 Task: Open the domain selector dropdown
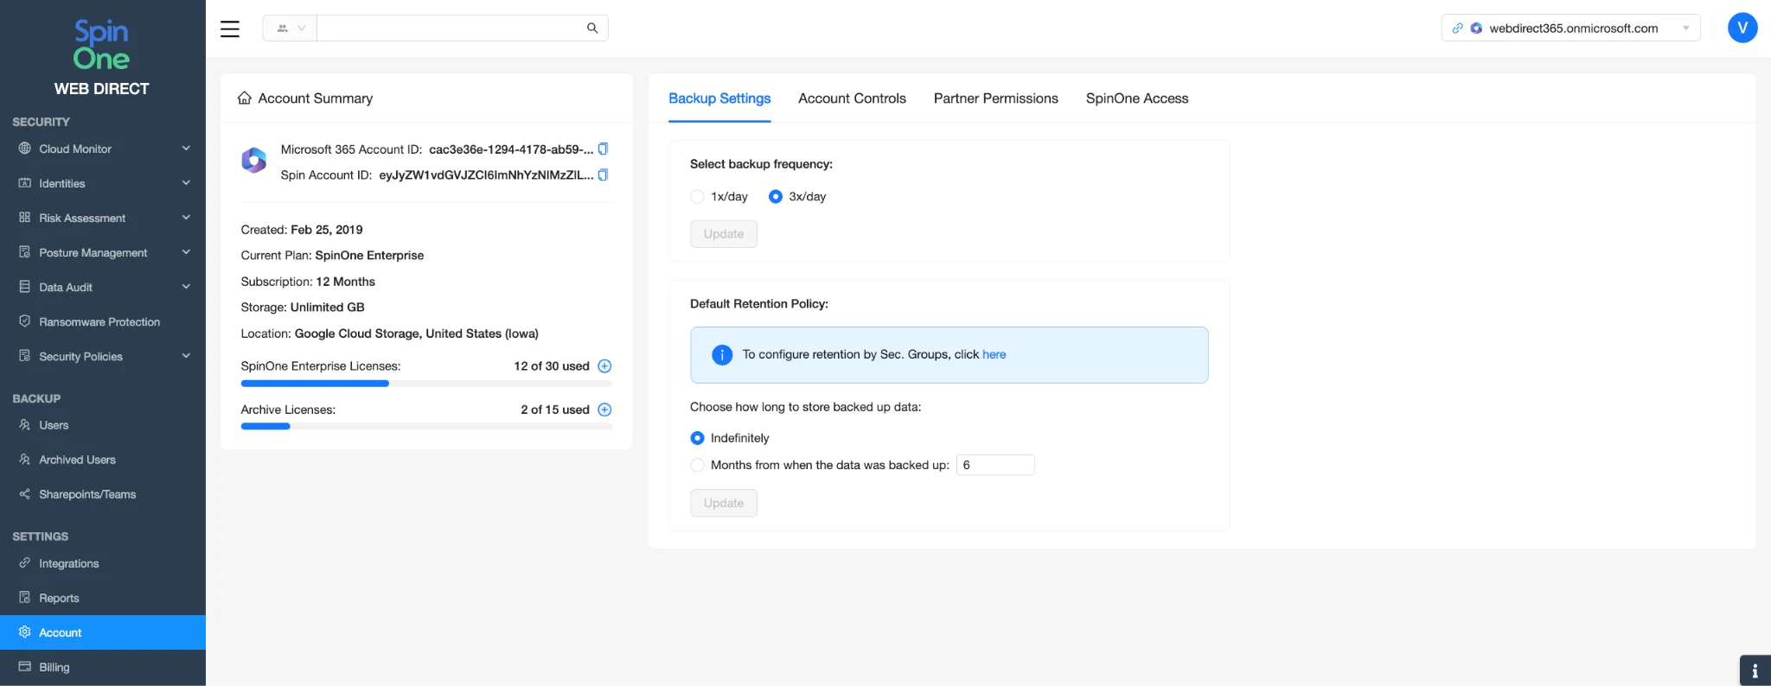(x=1570, y=28)
